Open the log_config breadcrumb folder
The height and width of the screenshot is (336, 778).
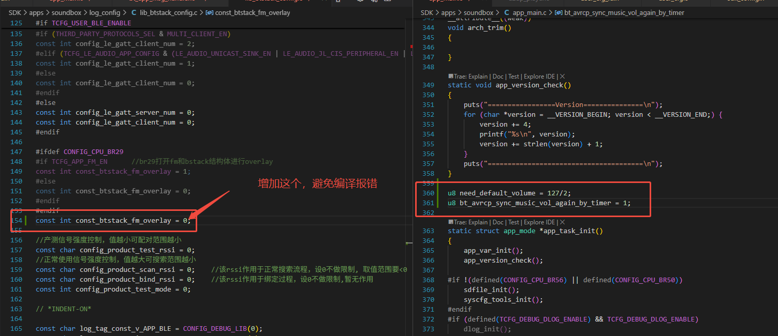tap(104, 12)
